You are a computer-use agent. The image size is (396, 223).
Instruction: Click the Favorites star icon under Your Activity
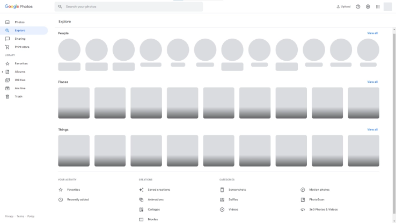[x=61, y=190]
